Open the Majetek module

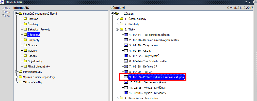32,51
